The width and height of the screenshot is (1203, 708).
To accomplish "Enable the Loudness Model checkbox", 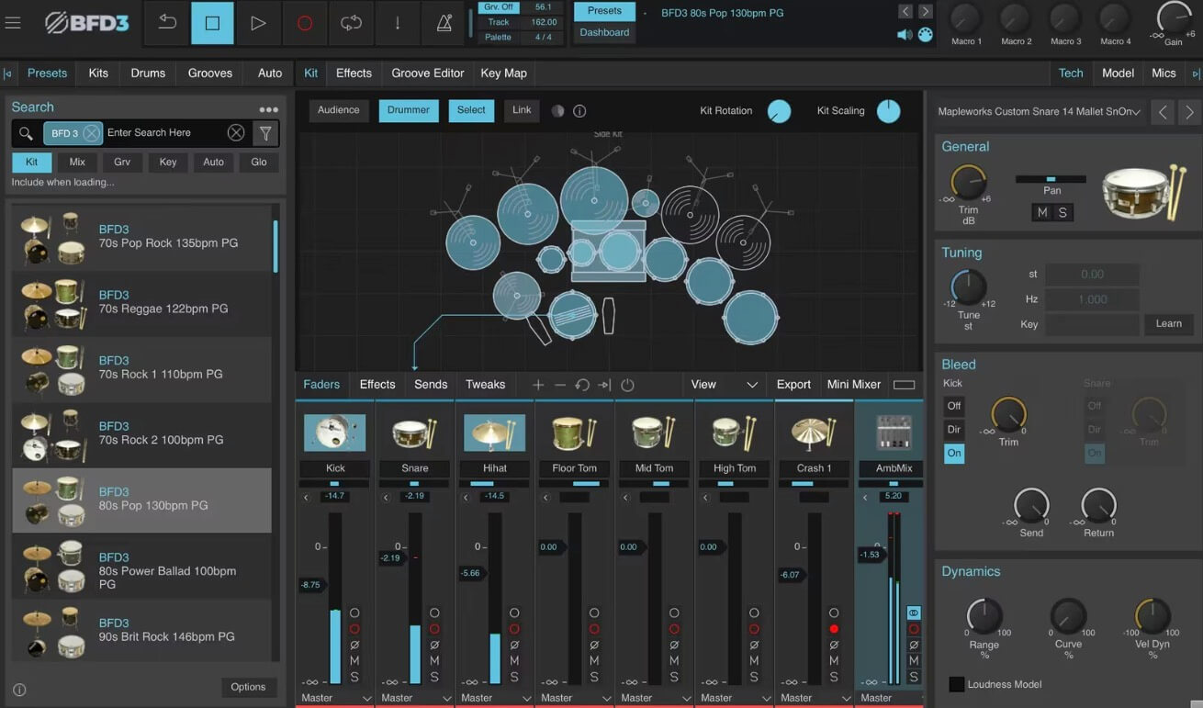I will (957, 684).
